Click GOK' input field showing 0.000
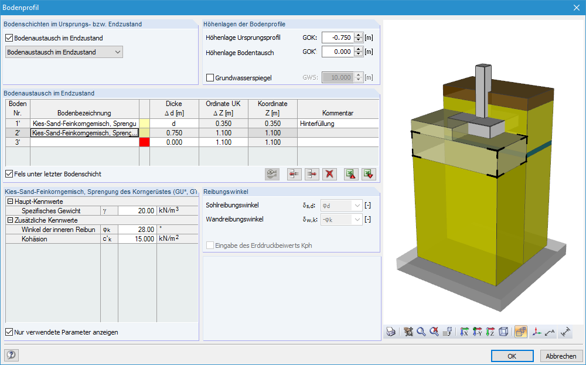 pyautogui.click(x=338, y=52)
